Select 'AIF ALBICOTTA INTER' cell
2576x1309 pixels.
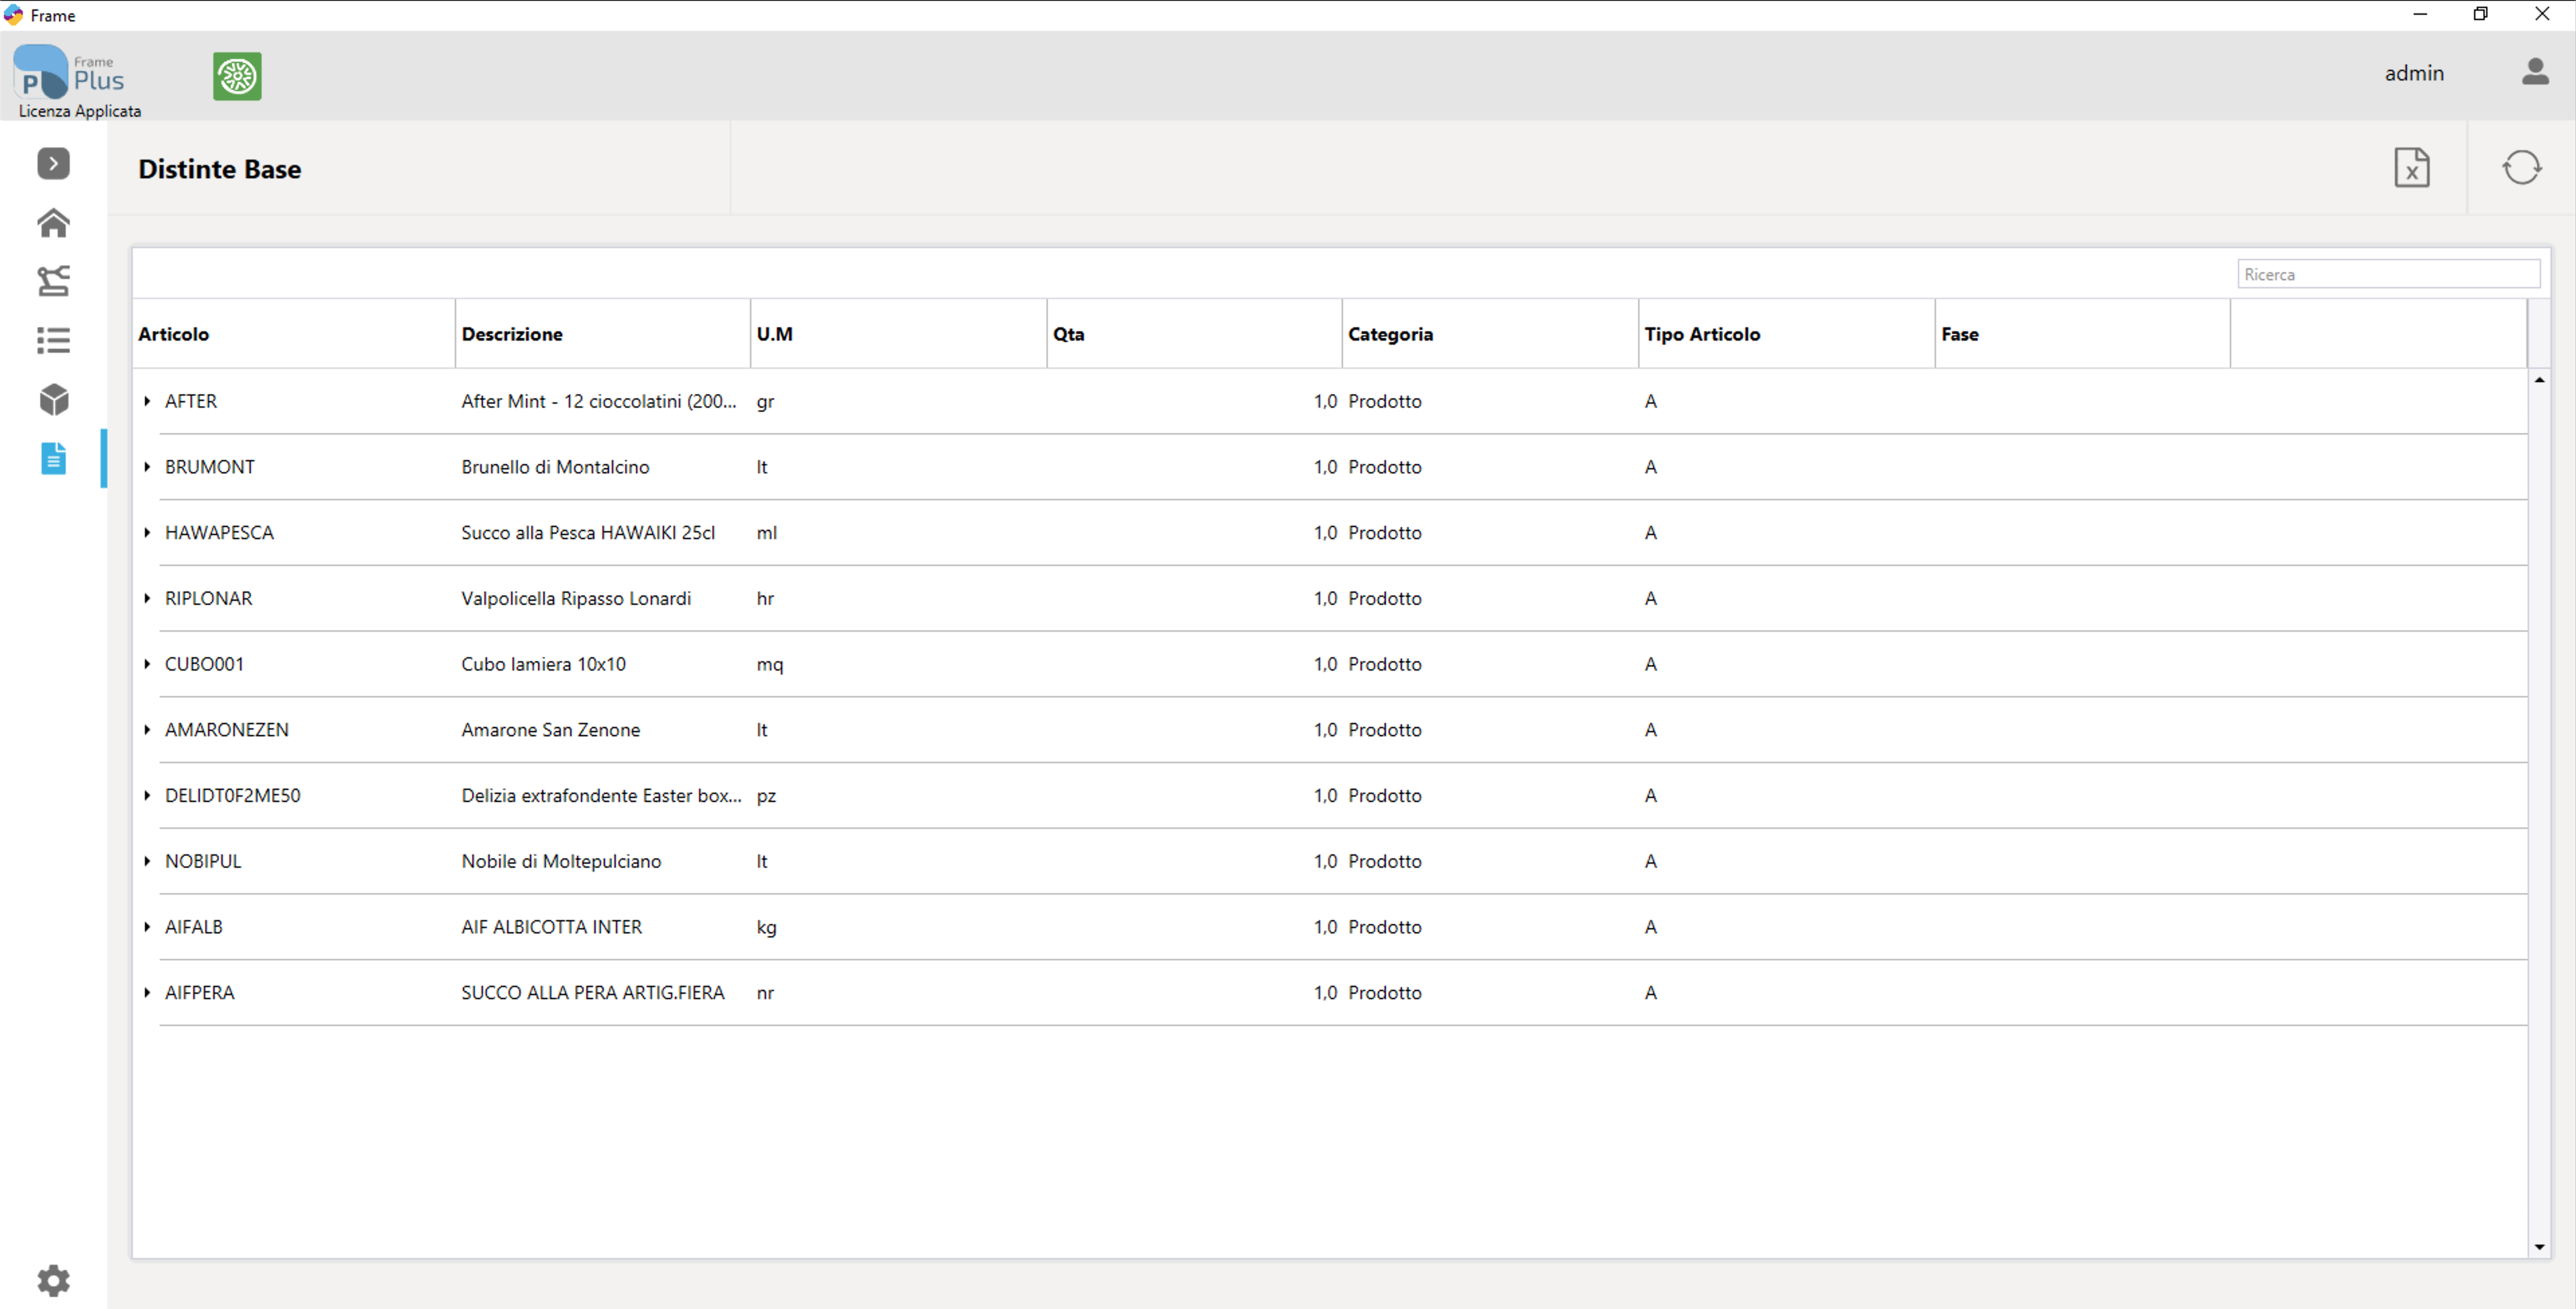click(x=551, y=927)
